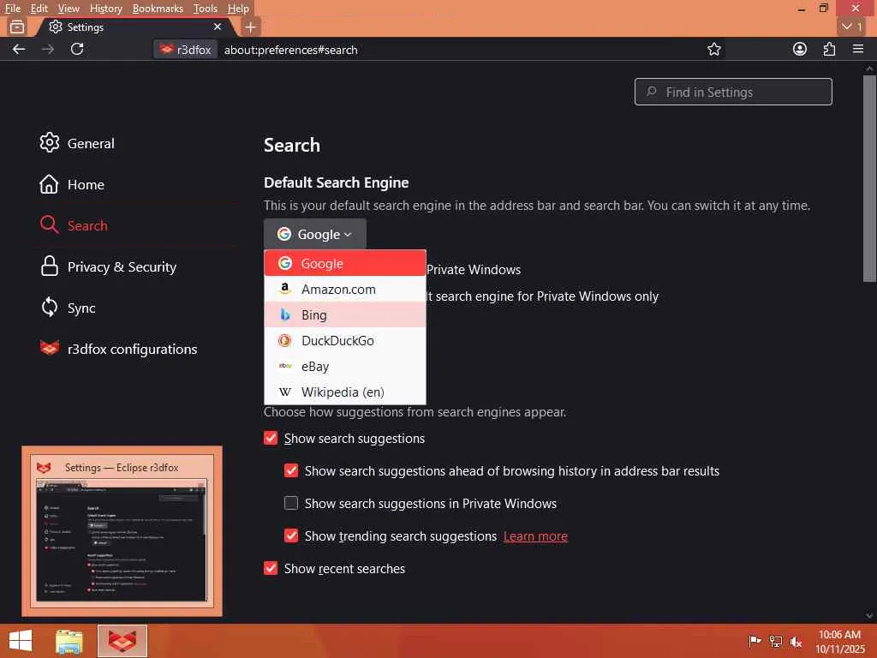The width and height of the screenshot is (877, 658).
Task: Toggle Show search suggestions checkbox
Action: (x=271, y=438)
